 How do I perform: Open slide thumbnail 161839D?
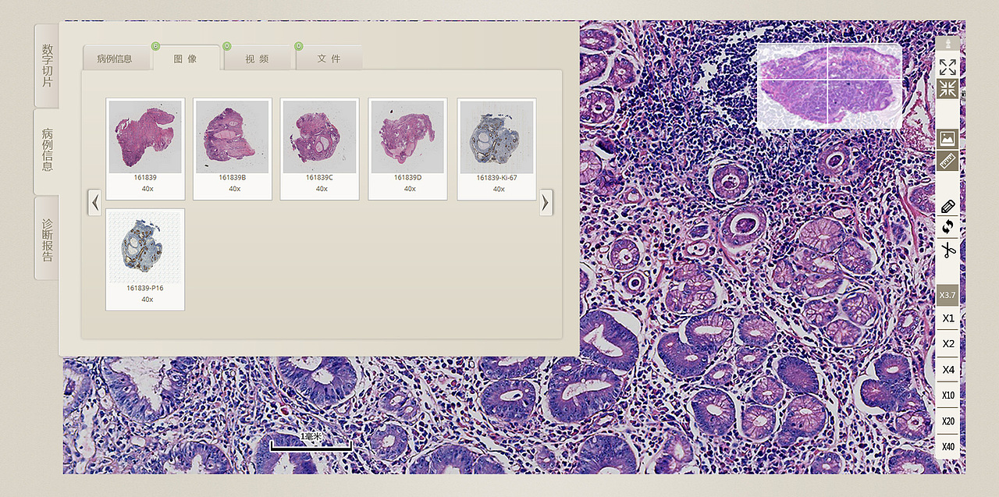pos(407,148)
